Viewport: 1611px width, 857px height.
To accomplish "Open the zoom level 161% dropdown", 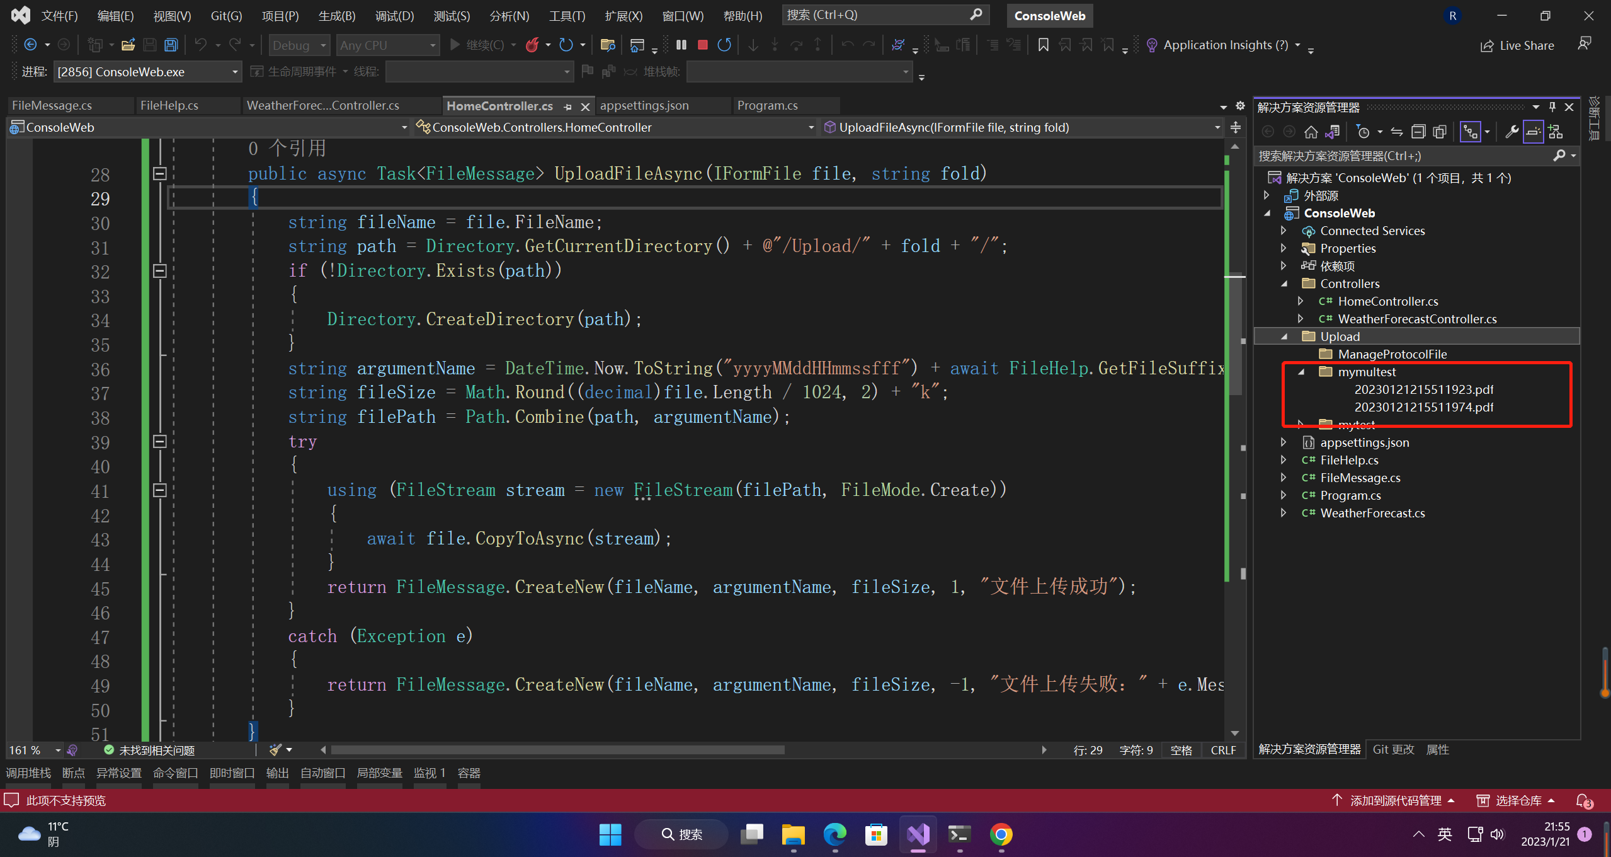I will coord(58,750).
